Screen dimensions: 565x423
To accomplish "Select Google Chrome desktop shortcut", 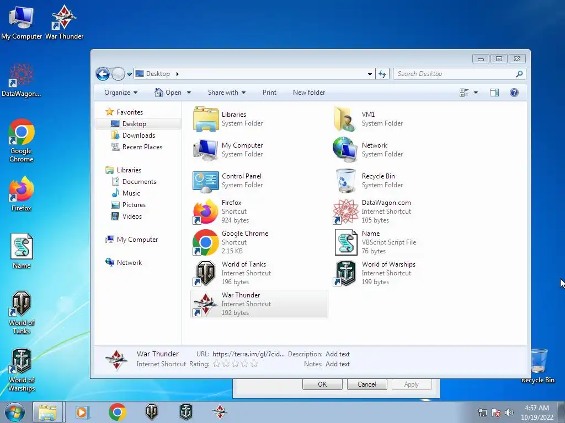I will point(22,140).
